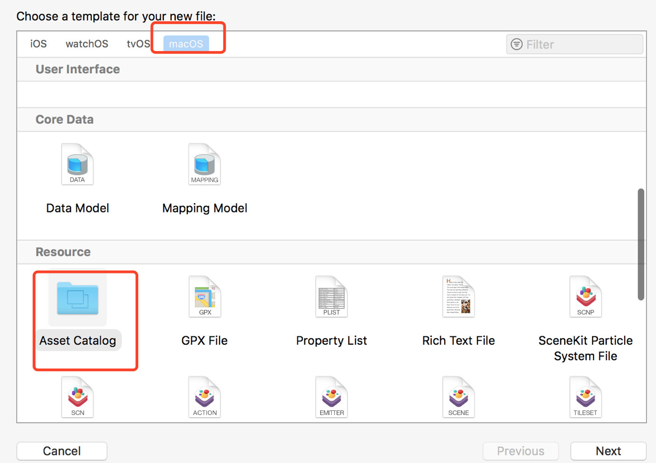Select the Mapping Model template icon

pyautogui.click(x=205, y=165)
